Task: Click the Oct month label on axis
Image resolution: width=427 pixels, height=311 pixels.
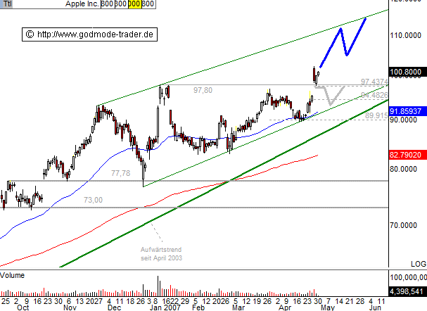Action: click(x=23, y=307)
